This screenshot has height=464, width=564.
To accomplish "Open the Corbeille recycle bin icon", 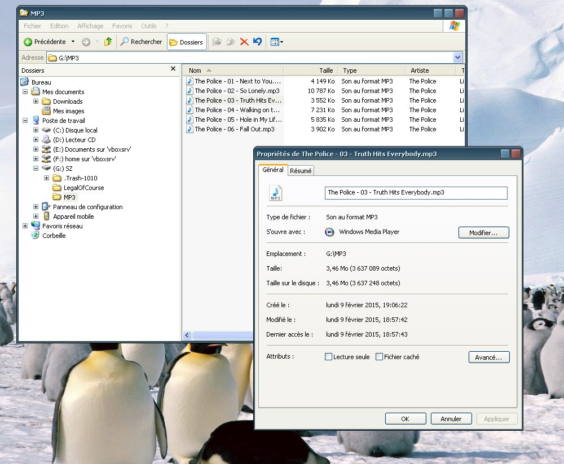I will [x=35, y=236].
